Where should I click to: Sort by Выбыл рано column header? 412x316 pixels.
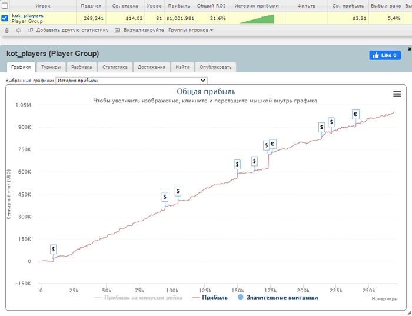(386, 6)
